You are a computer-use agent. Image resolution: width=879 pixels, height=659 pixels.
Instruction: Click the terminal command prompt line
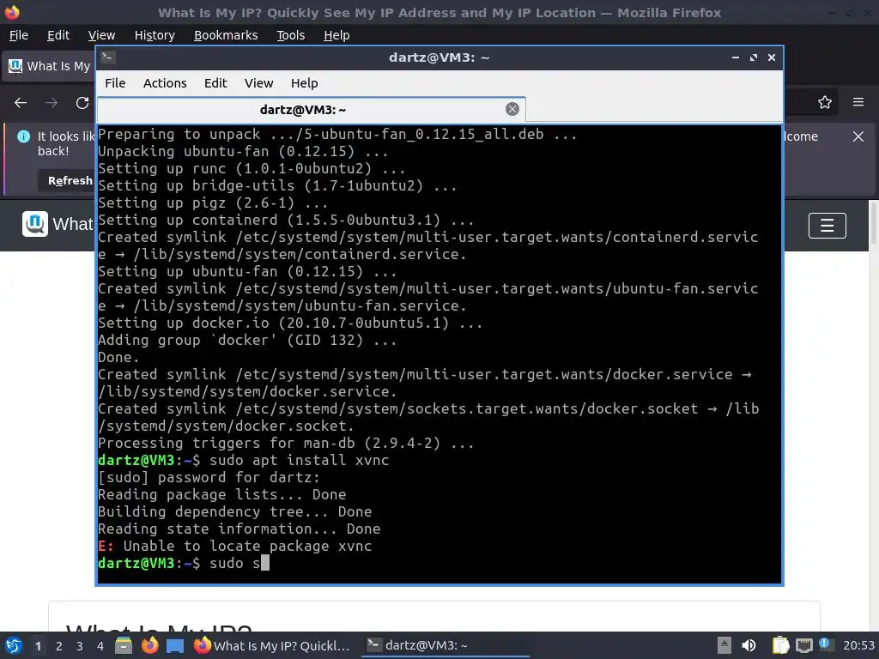(184, 563)
